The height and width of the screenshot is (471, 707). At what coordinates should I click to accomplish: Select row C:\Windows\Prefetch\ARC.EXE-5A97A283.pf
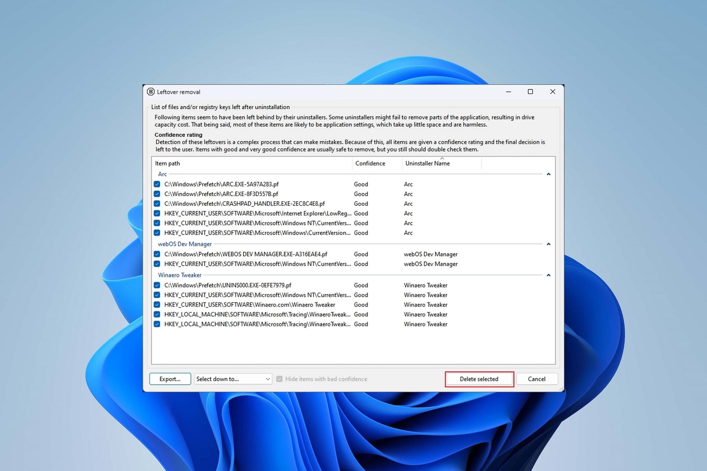pyautogui.click(x=221, y=184)
